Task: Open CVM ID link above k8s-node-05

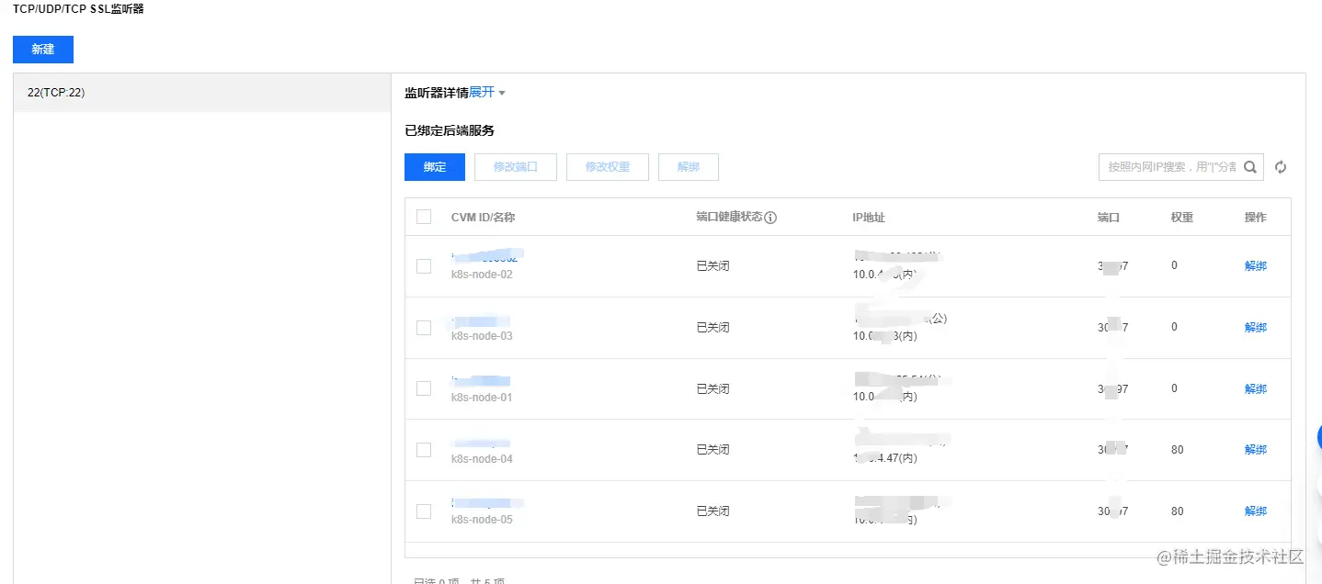Action: [x=486, y=503]
